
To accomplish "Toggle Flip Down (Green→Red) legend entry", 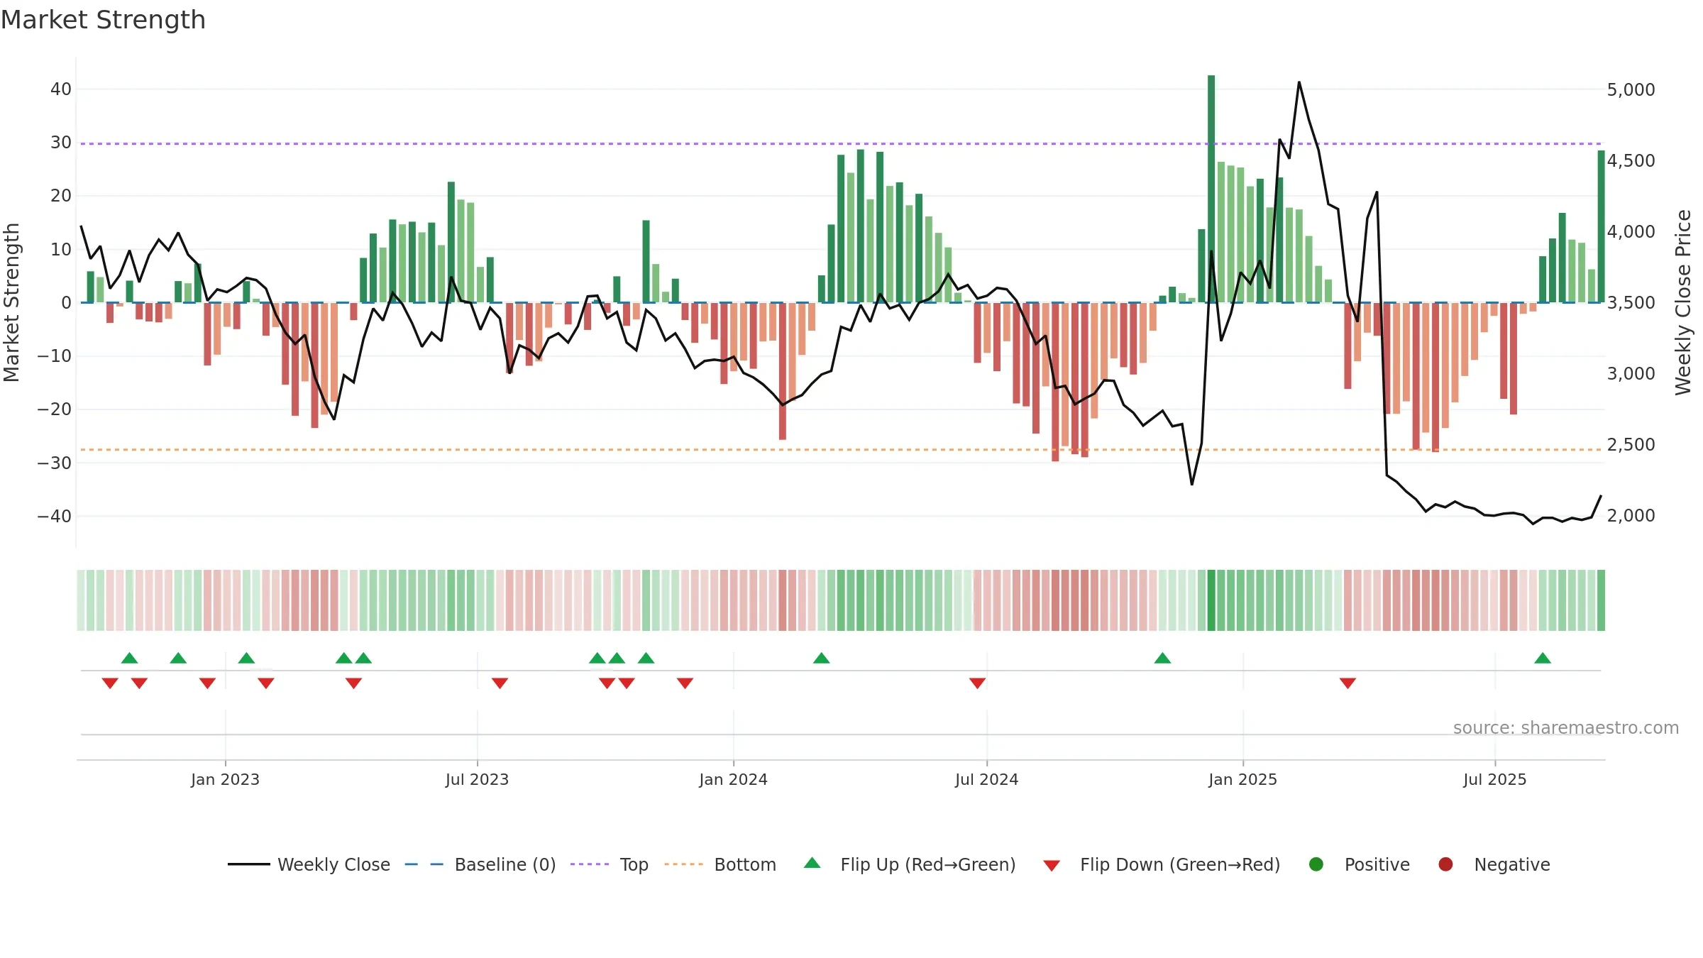I will (x=1162, y=864).
